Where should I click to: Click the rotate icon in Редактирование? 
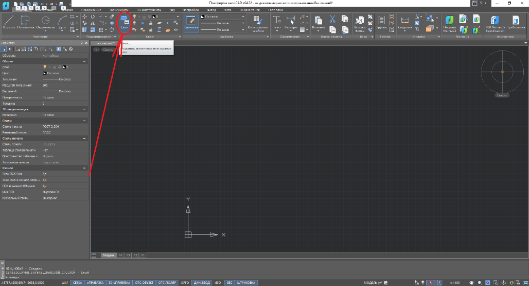[93, 16]
